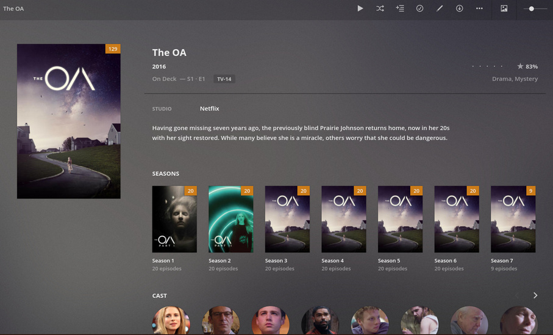553x335 pixels.
Task: Open the Season 5 poster
Action: (401, 219)
